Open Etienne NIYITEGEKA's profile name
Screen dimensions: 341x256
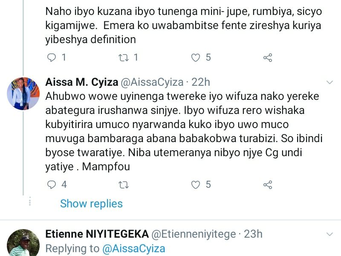pos(97,234)
